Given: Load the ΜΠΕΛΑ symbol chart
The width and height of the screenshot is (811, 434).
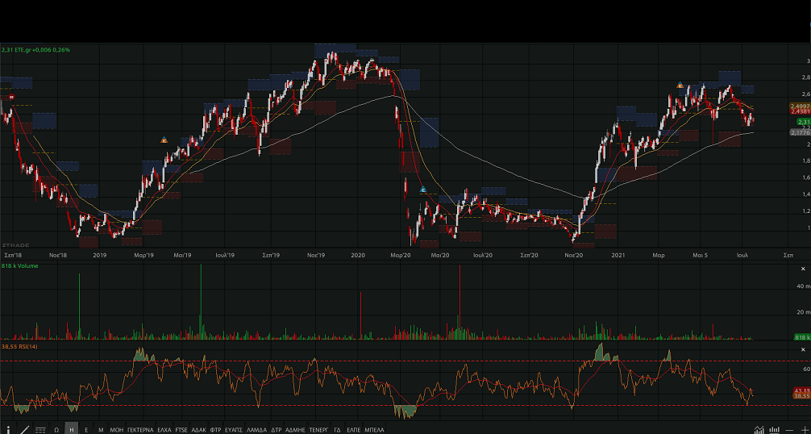Looking at the screenshot, I should click(375, 430).
